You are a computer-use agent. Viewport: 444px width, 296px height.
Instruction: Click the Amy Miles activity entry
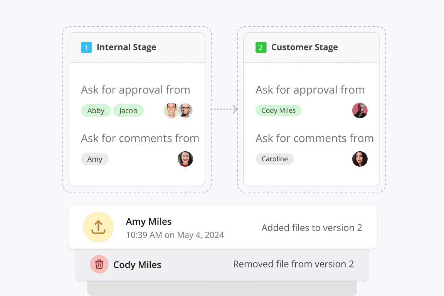click(x=149, y=221)
